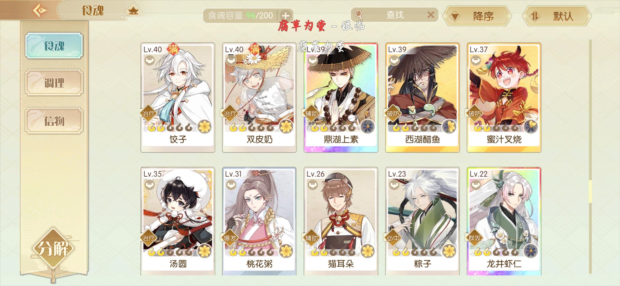Screen dimensions: 620x286
Task: Tap the bowl icon on 蜜汁叉烧 card
Action: [x=475, y=61]
